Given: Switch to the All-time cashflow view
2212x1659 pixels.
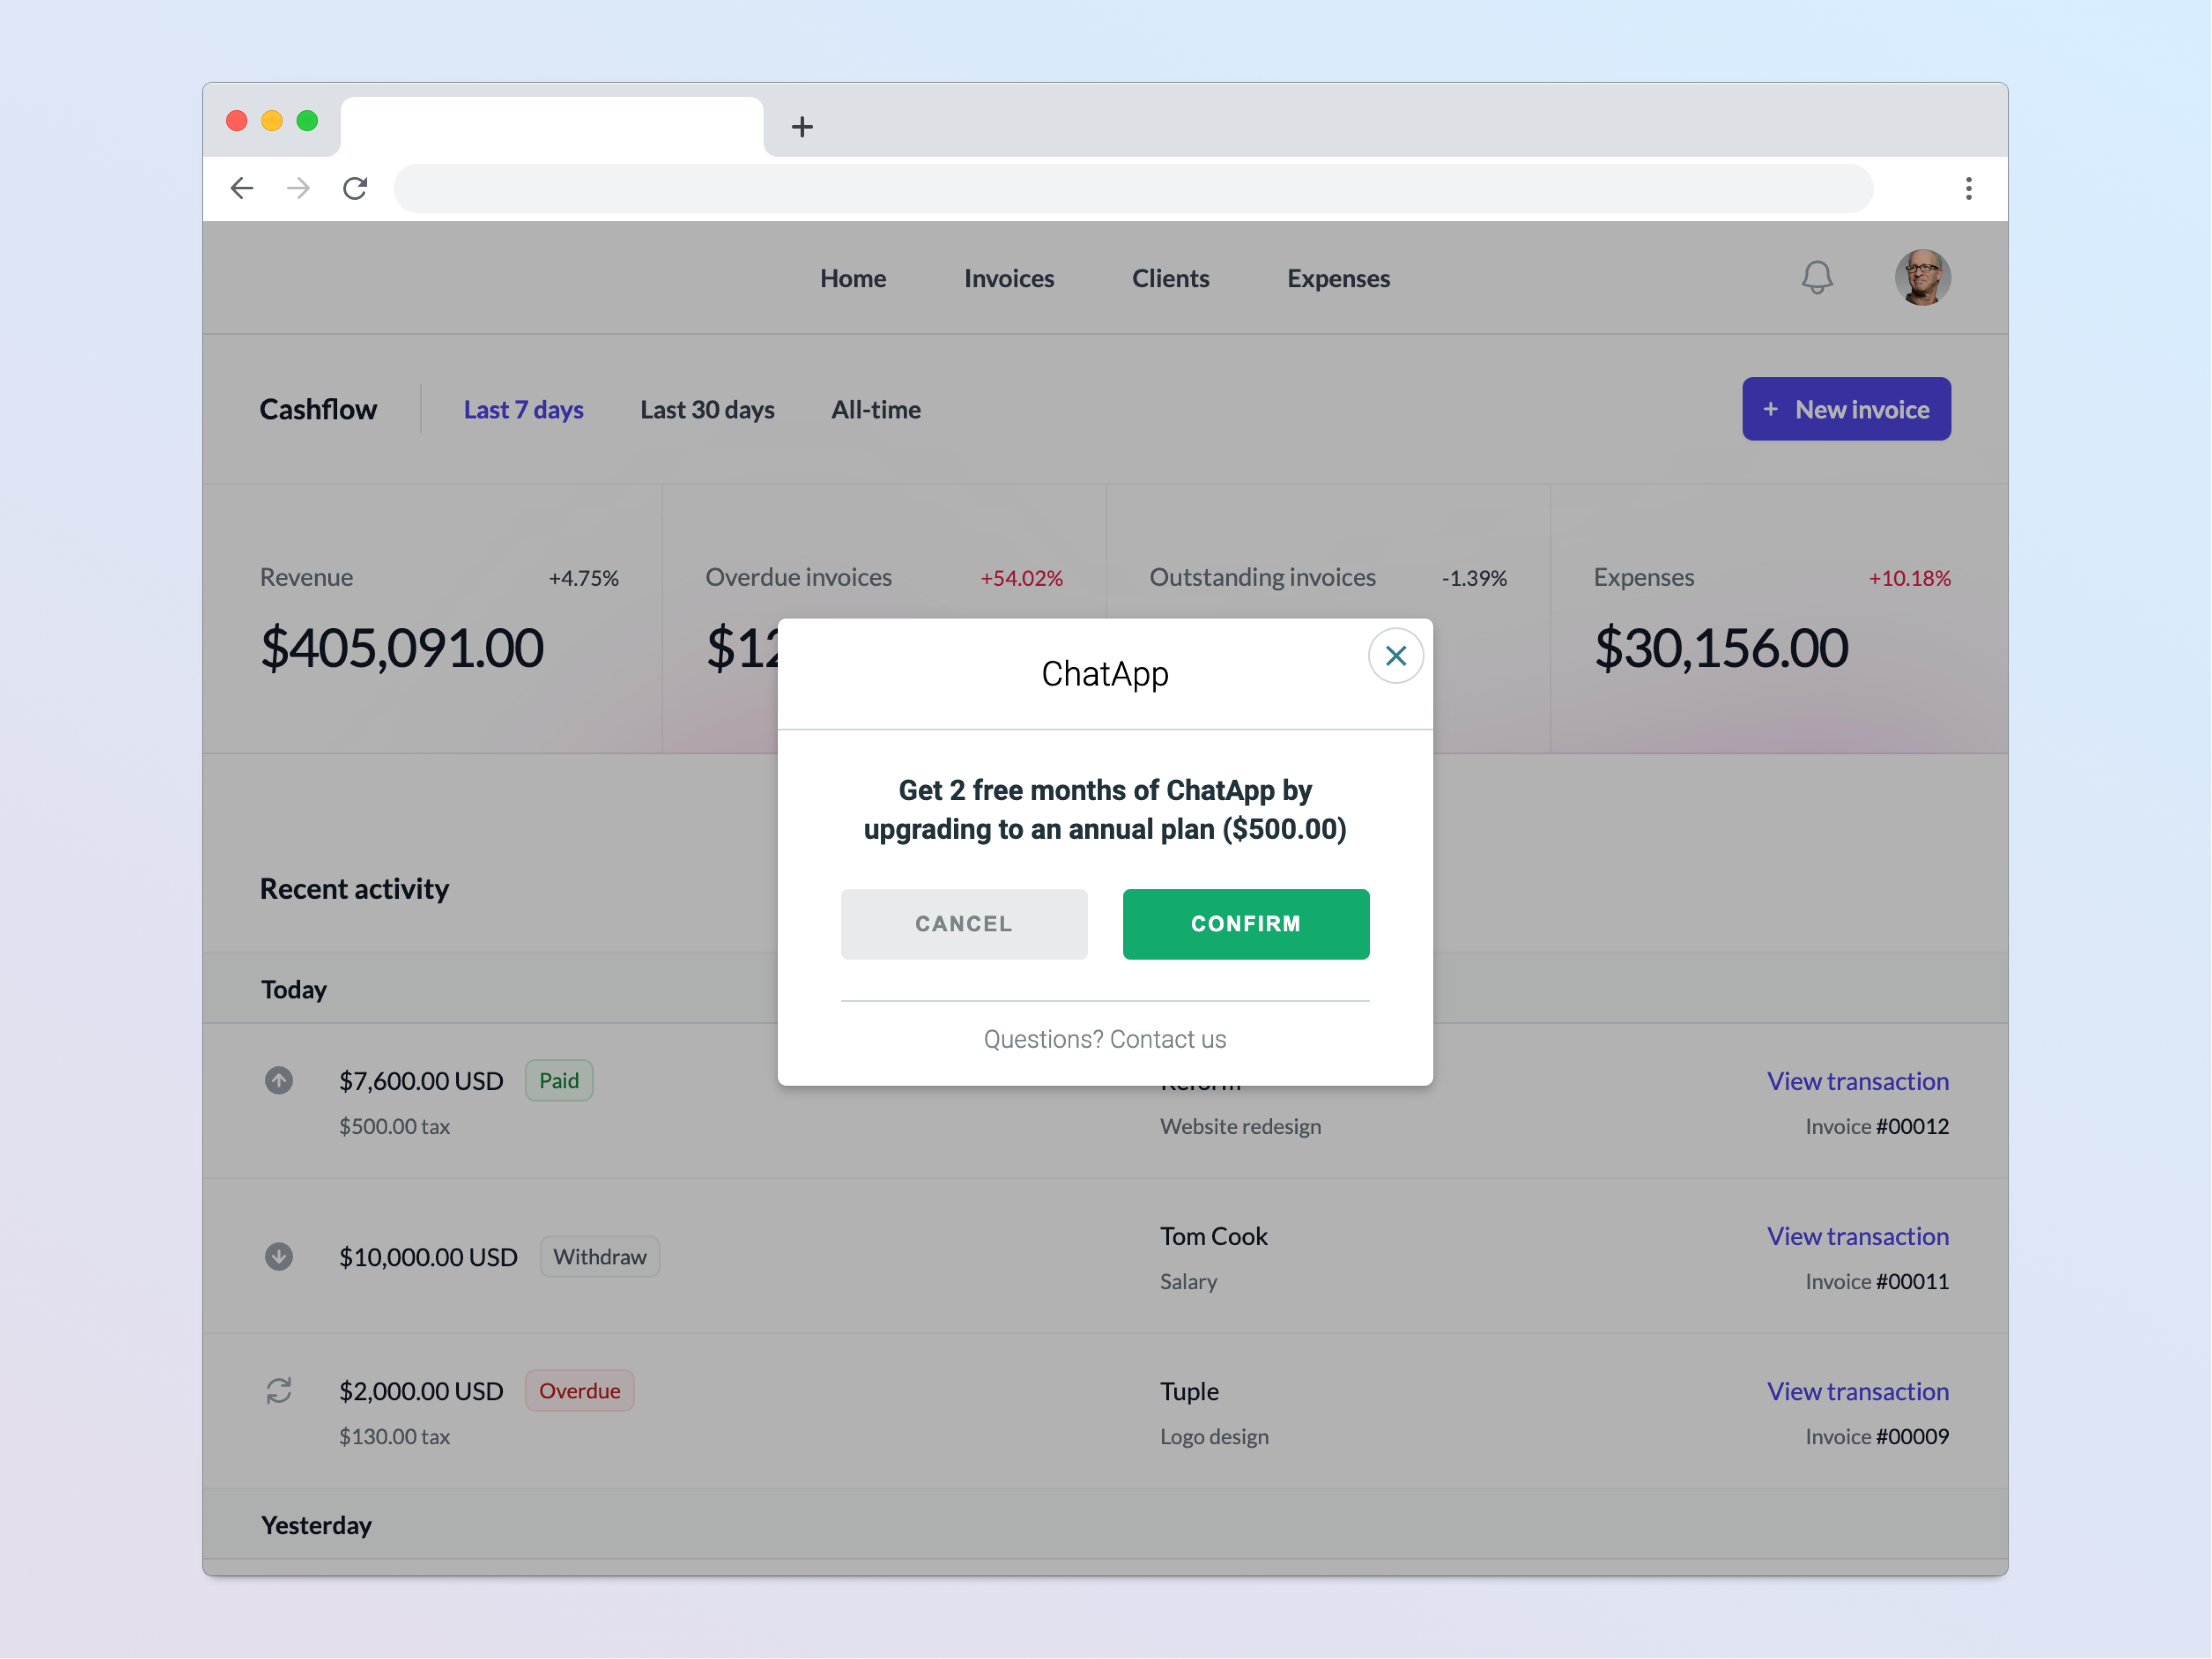Looking at the screenshot, I should coord(876,409).
